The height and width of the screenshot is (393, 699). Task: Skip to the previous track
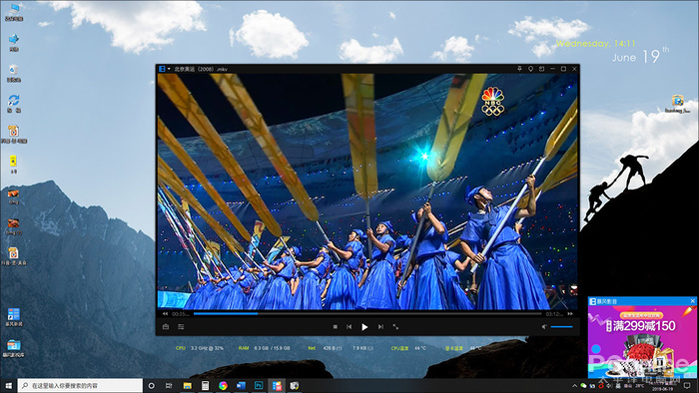[x=349, y=327]
